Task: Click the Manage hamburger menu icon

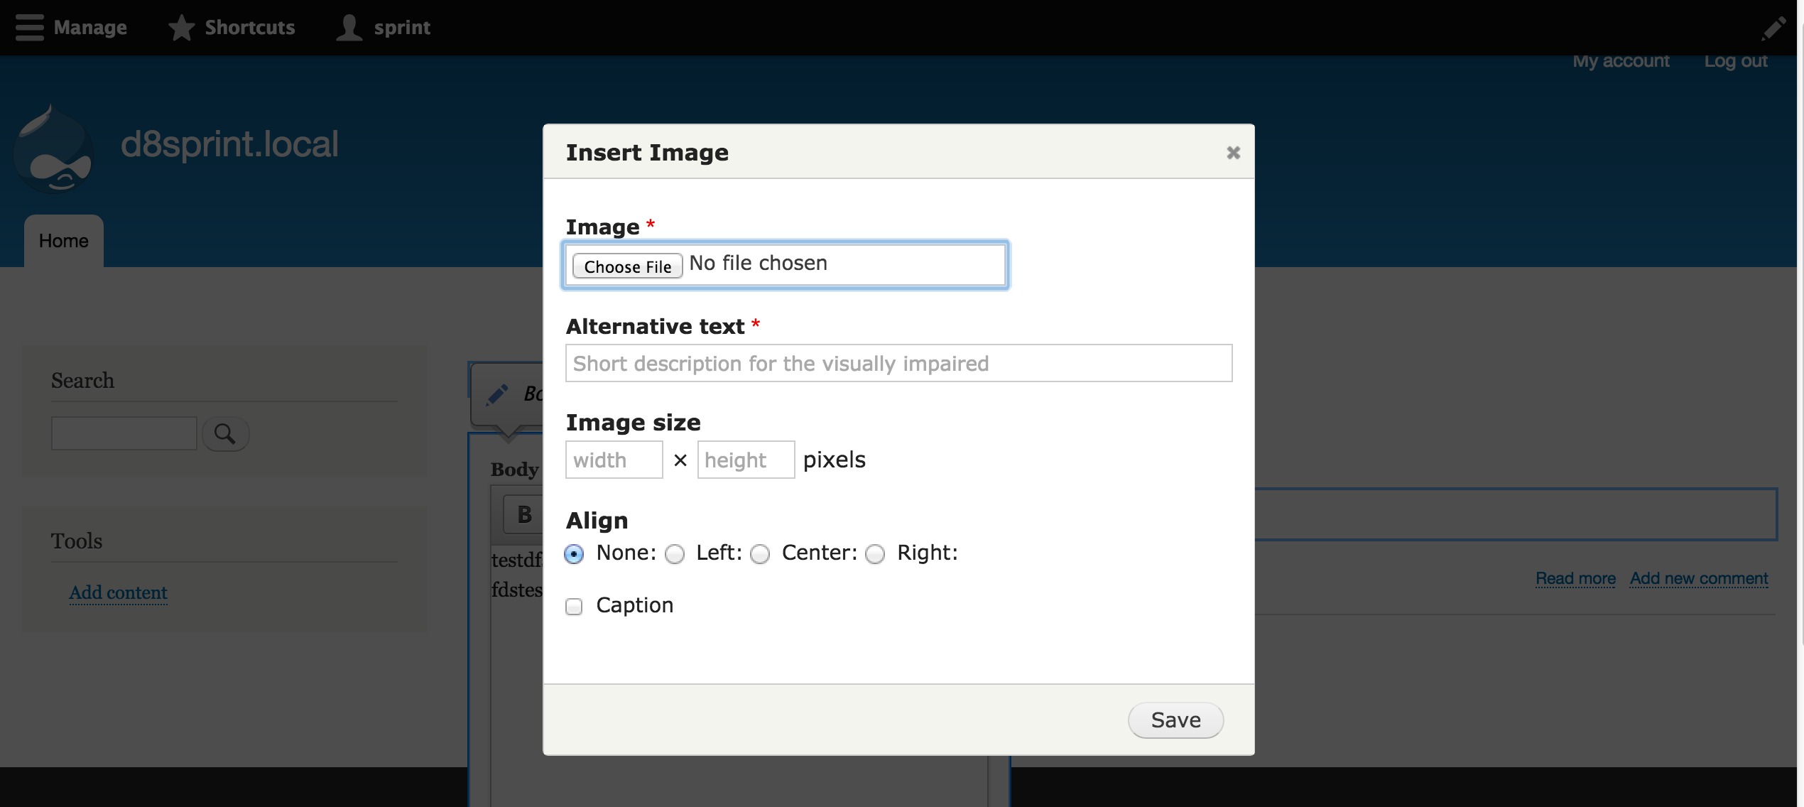Action: pyautogui.click(x=29, y=28)
